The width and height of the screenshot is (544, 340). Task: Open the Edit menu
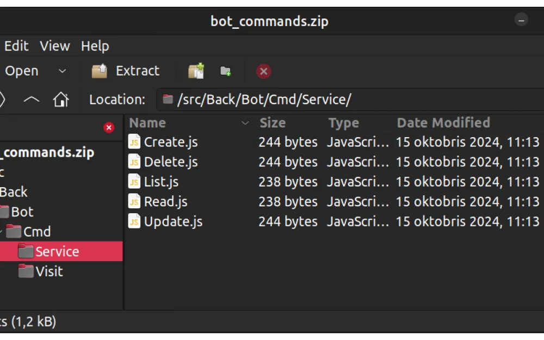click(x=16, y=46)
